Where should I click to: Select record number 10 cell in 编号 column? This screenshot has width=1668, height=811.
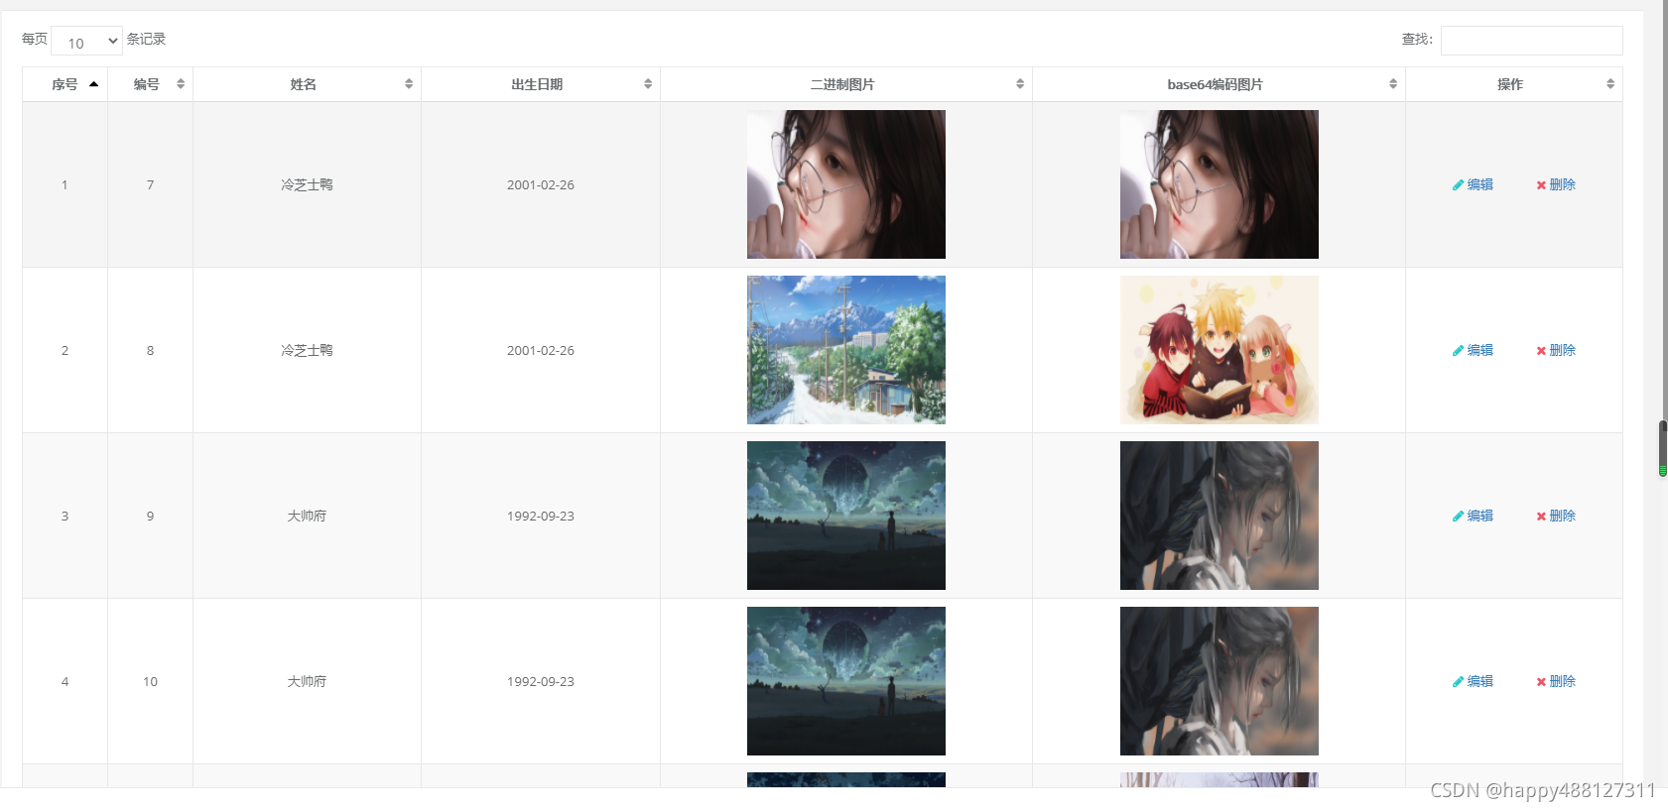[x=150, y=681]
